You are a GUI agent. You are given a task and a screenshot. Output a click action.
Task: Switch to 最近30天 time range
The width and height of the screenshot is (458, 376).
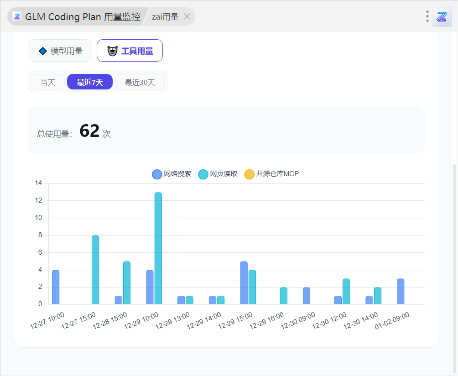140,82
